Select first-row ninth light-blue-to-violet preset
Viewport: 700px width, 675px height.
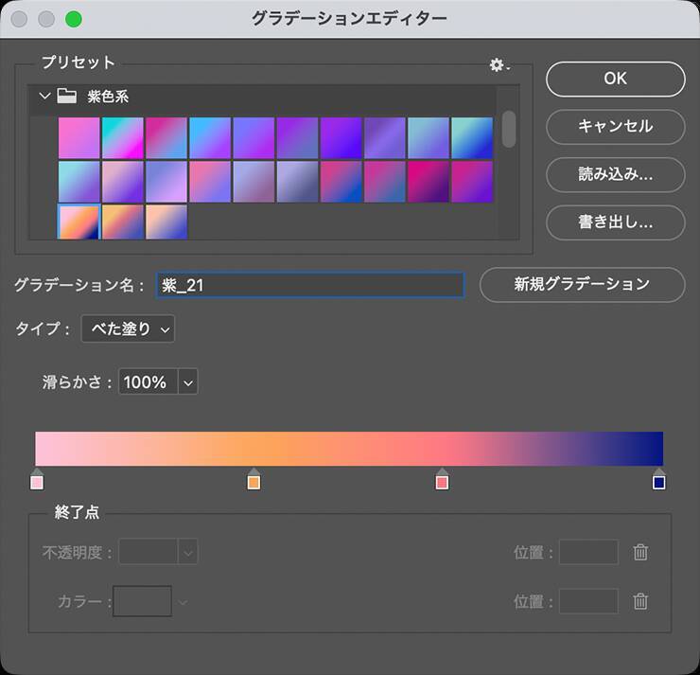[x=429, y=138]
